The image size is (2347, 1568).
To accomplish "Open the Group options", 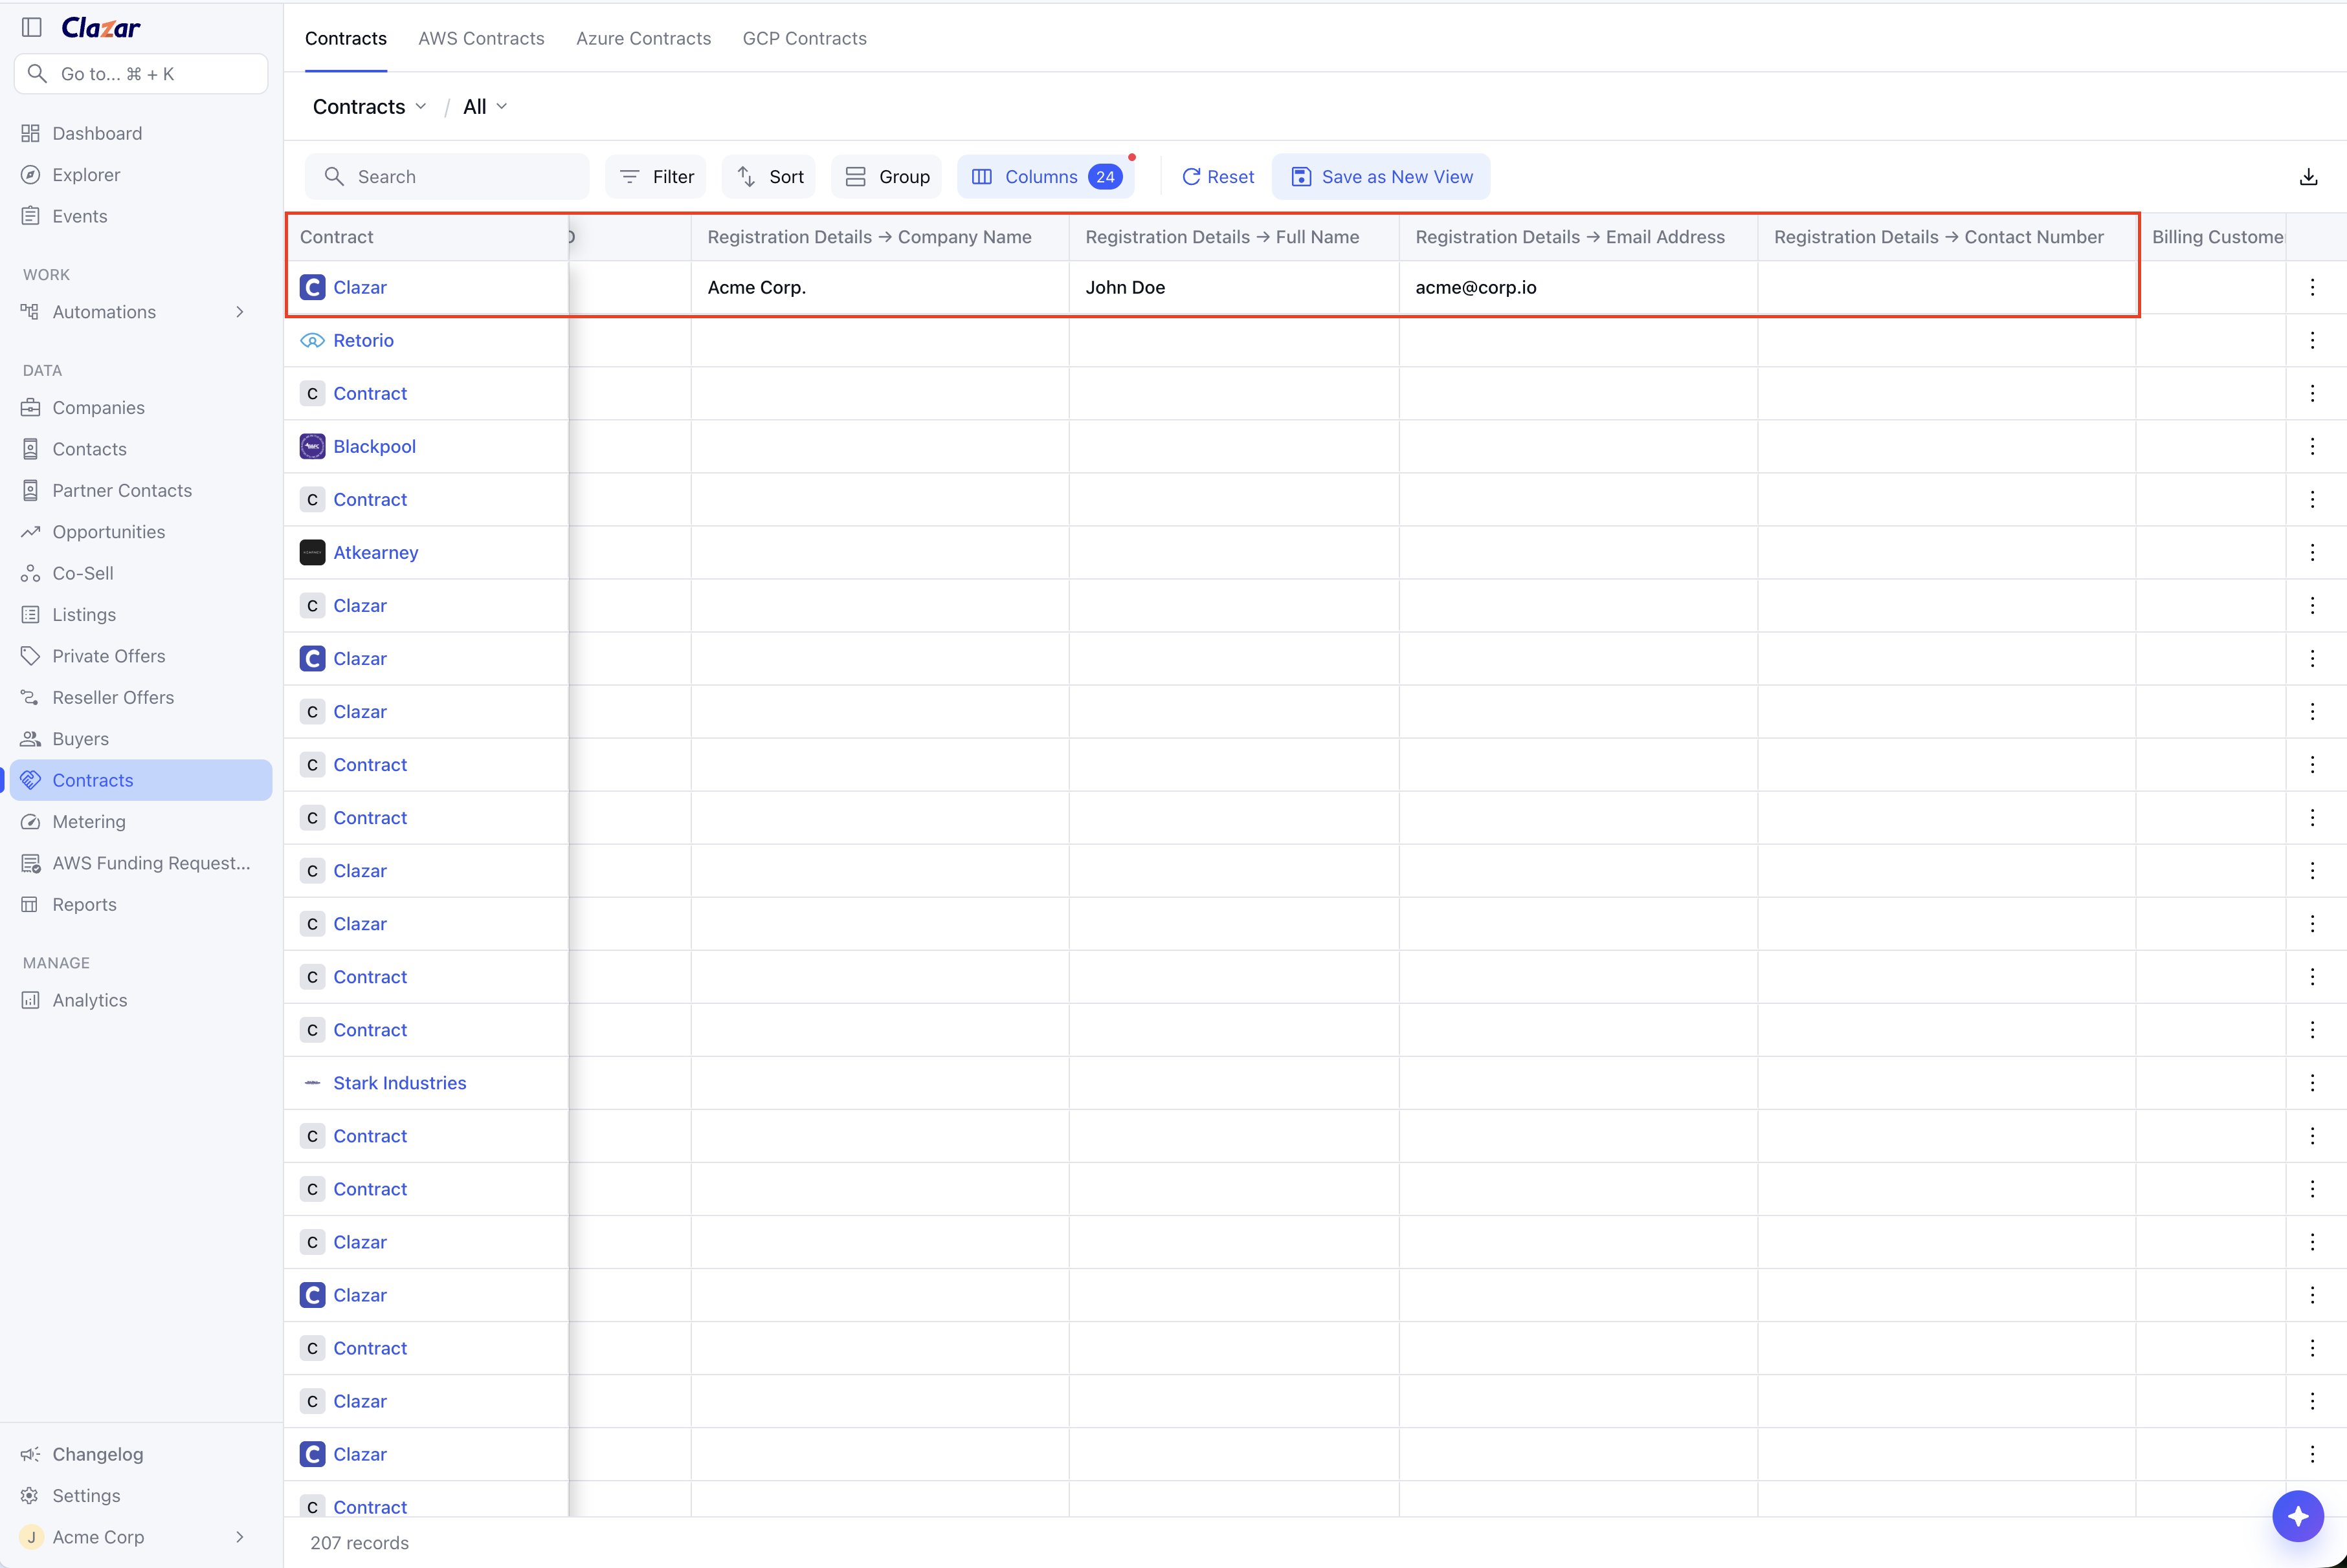I will (x=886, y=177).
